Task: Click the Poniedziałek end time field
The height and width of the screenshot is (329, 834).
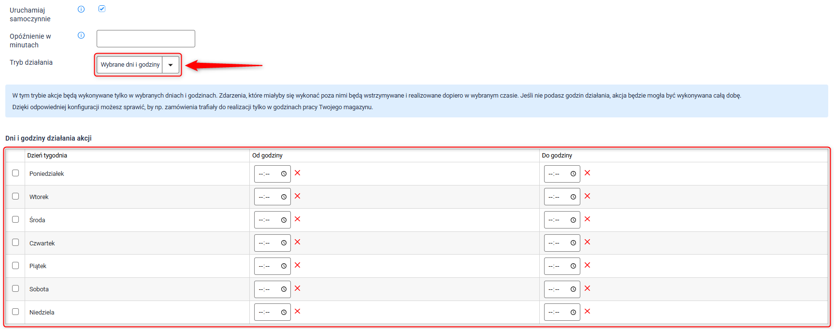Action: click(556, 174)
